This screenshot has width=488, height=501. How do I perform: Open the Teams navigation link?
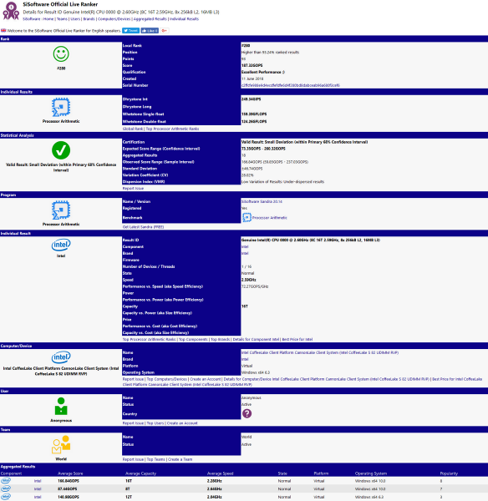[x=62, y=19]
